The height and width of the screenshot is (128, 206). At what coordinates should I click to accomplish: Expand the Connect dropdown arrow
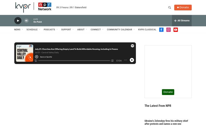pyautogui.click(x=103, y=30)
